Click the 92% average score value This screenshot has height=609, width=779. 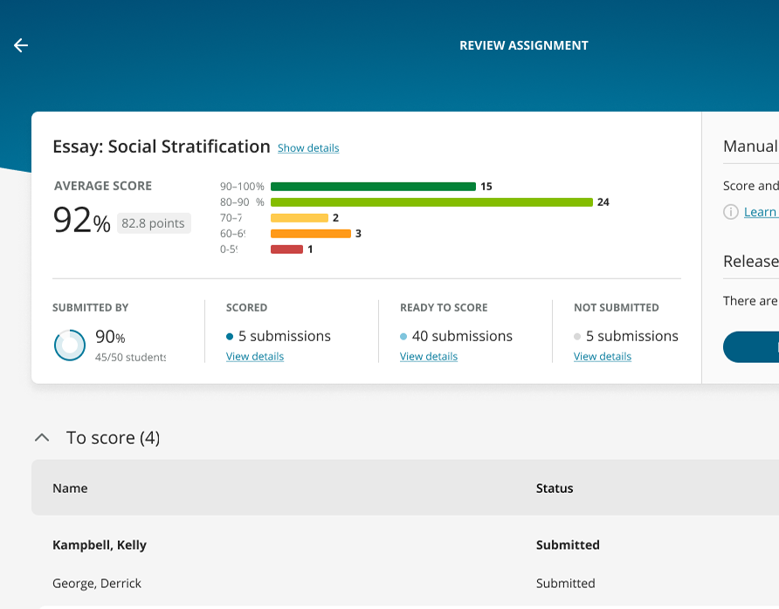tap(82, 221)
